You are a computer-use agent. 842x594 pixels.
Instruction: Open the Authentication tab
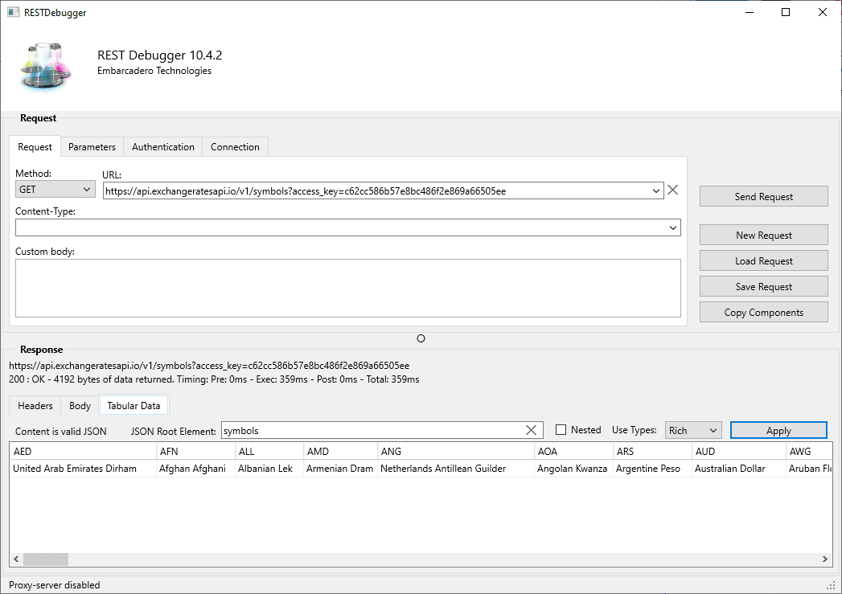163,147
